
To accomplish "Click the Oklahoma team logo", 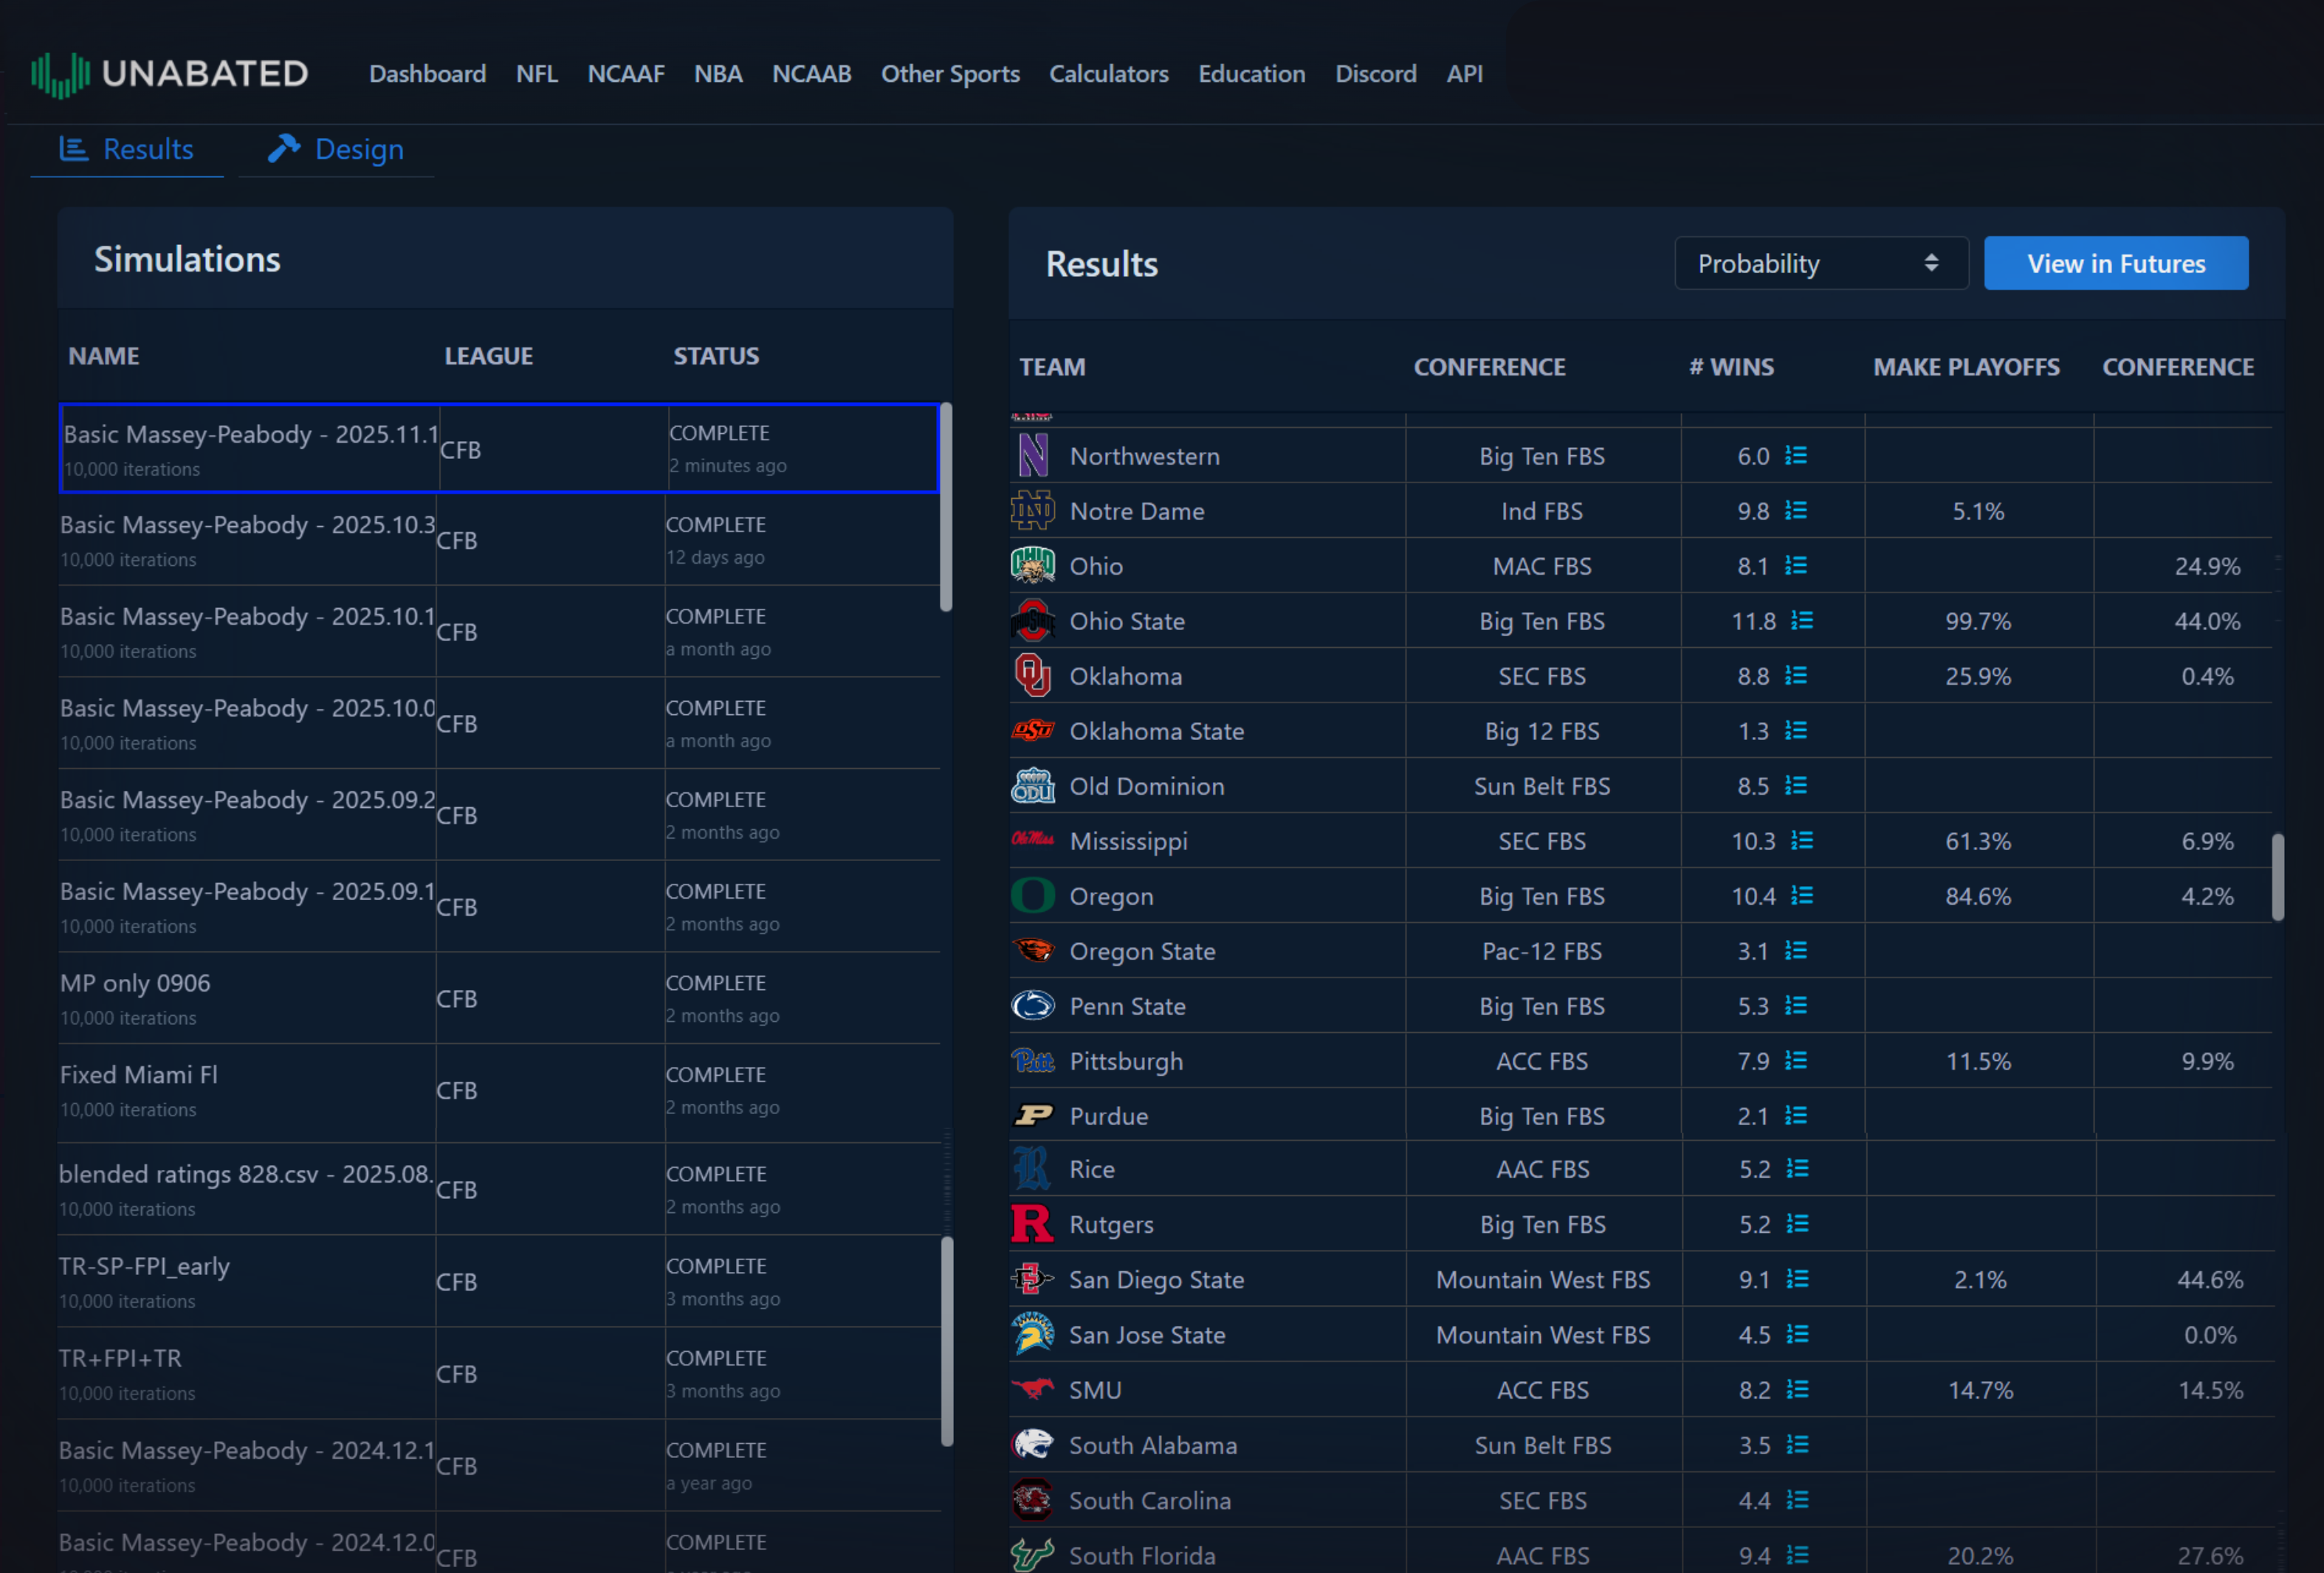I will [x=1032, y=676].
